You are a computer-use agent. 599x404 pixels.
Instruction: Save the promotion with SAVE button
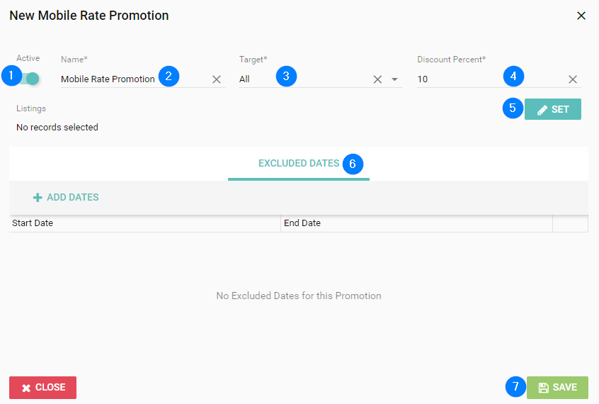click(x=557, y=388)
